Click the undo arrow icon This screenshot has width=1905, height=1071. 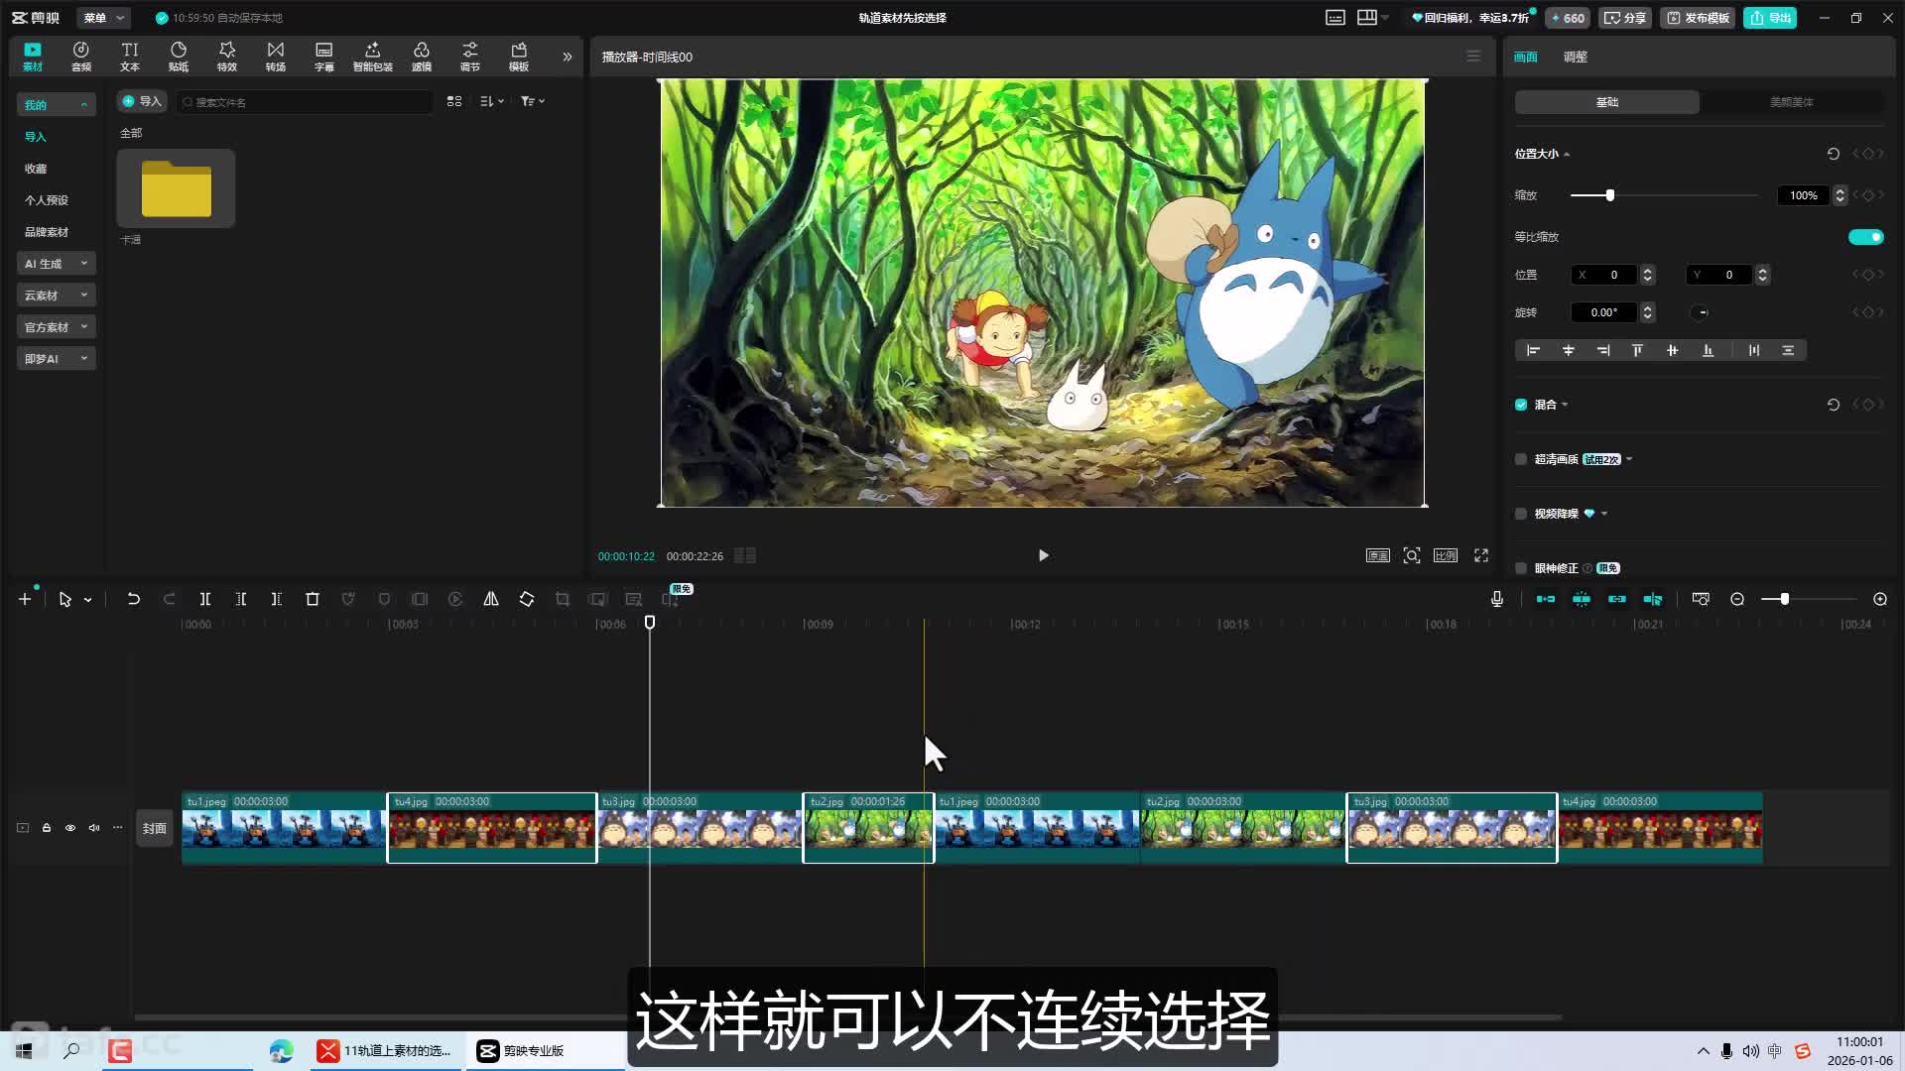tap(133, 599)
